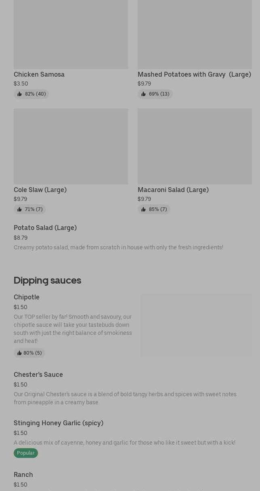Image resolution: width=260 pixels, height=491 pixels.
Task: Click Macaroni Salad (Large) name
Action: [173, 190]
